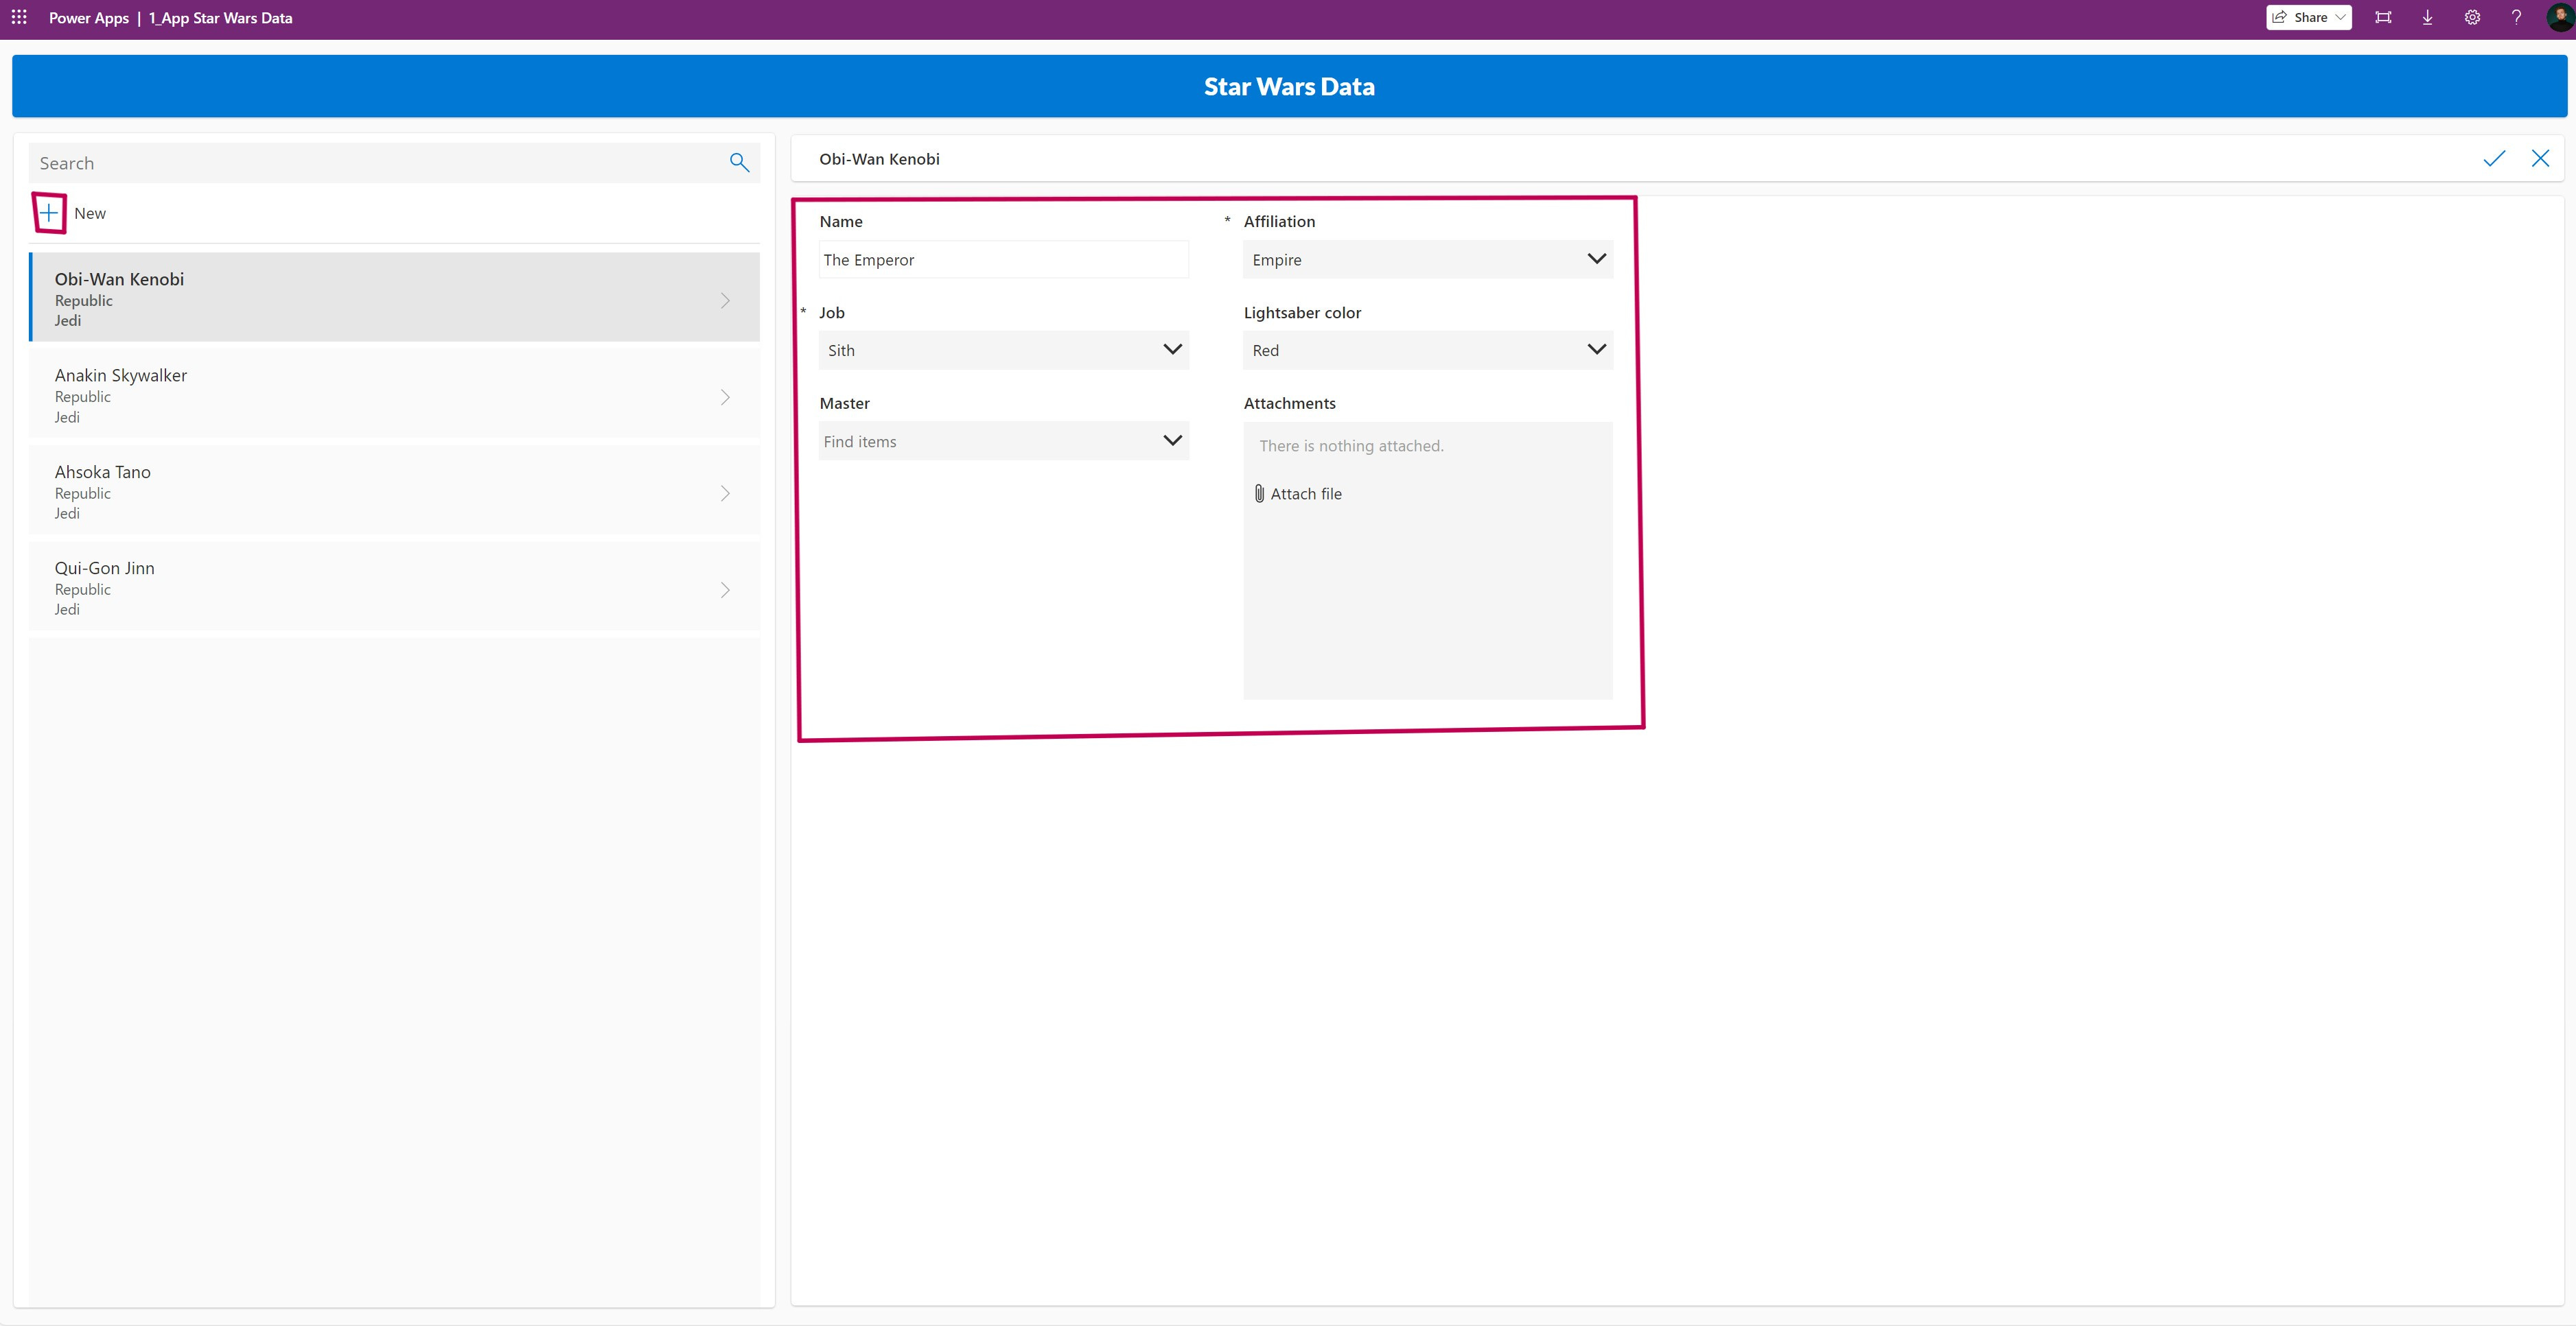The width and height of the screenshot is (2576, 1326).
Task: Open the app launcher waffle icon
Action: pos(19,17)
